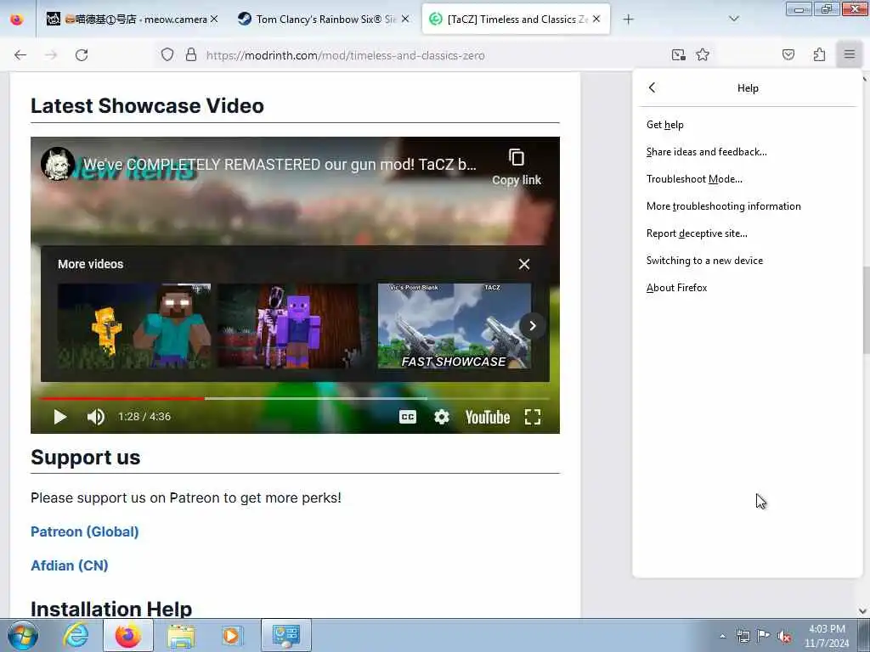Click the muted volume tray icon

pyautogui.click(x=784, y=636)
